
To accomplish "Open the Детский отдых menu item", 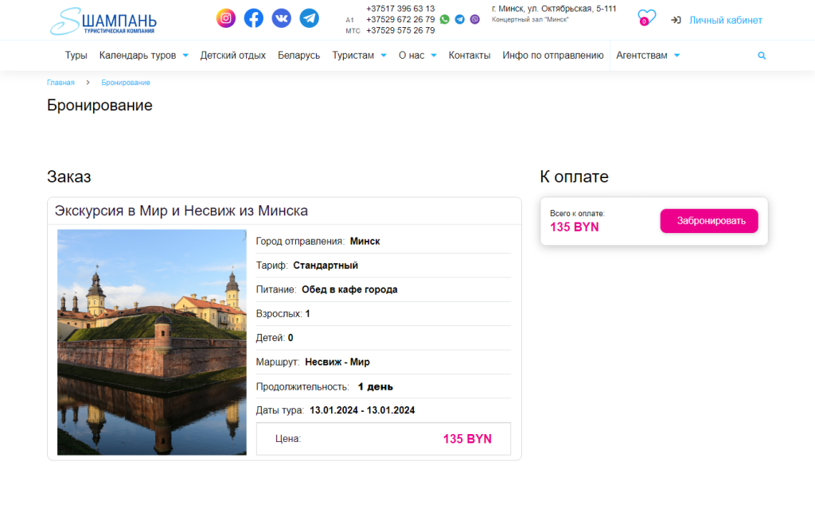I will click(233, 55).
